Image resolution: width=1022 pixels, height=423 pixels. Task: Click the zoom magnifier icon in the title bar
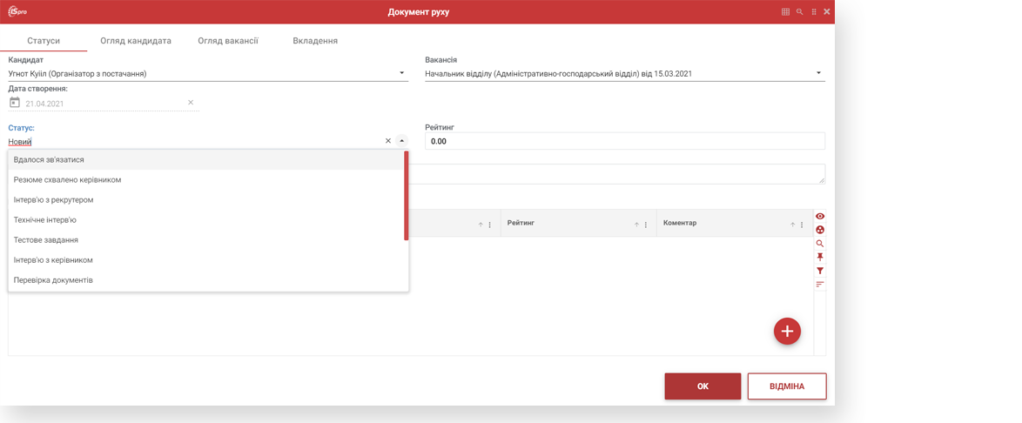[x=800, y=11]
